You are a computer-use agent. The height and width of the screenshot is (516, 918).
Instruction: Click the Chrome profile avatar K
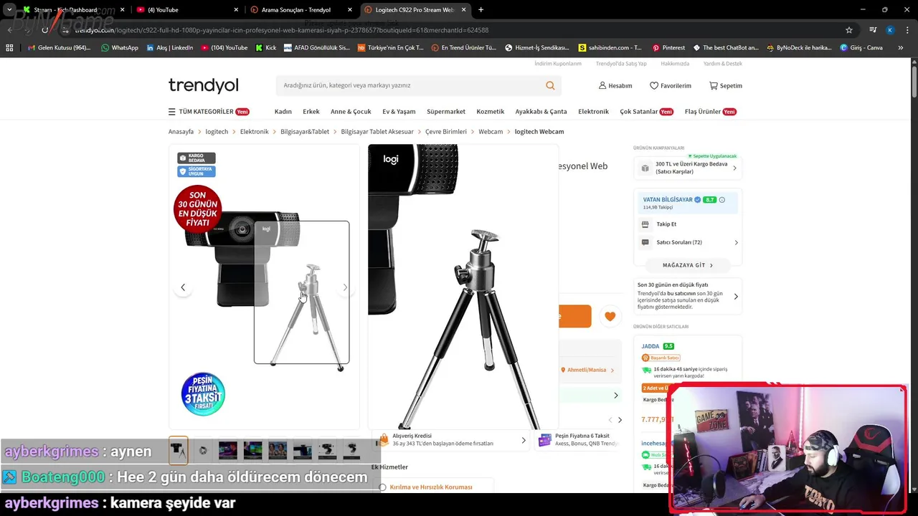pyautogui.click(x=890, y=30)
